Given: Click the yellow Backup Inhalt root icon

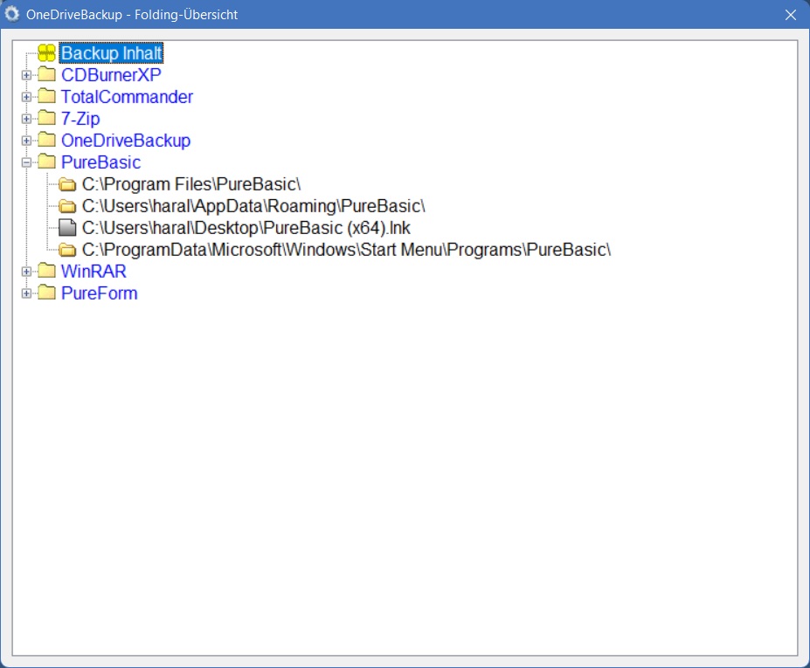Looking at the screenshot, I should pyautogui.click(x=46, y=52).
